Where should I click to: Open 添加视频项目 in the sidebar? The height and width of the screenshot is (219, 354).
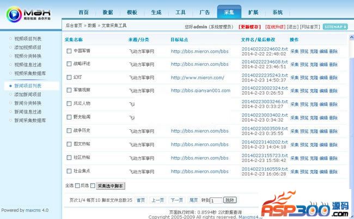tap(28, 47)
